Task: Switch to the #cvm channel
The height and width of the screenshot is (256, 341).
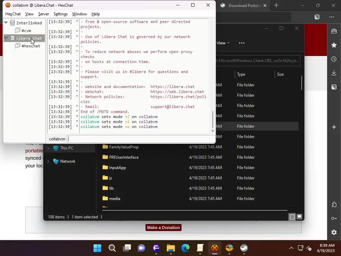Action: [x=26, y=31]
